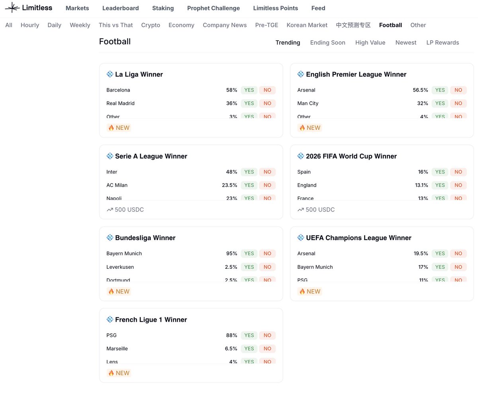
Task: Select the Korean Market category
Action: click(307, 25)
